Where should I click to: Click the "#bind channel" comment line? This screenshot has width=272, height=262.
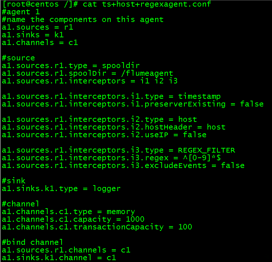point(33,242)
